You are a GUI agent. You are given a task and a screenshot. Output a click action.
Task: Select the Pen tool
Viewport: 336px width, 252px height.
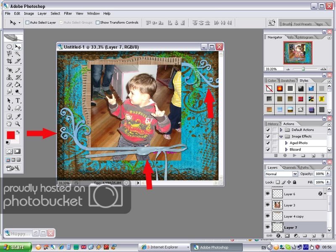point(9,108)
